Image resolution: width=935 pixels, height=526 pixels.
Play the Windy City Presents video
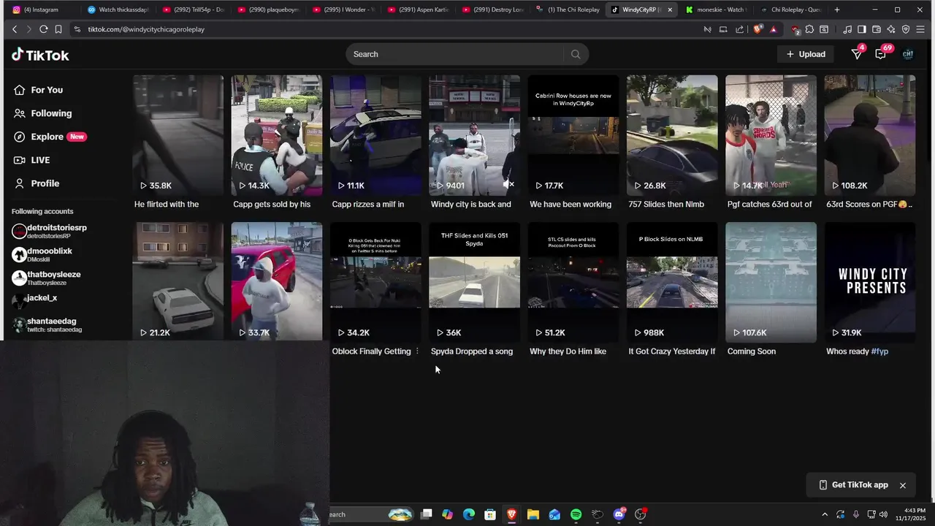coord(869,282)
